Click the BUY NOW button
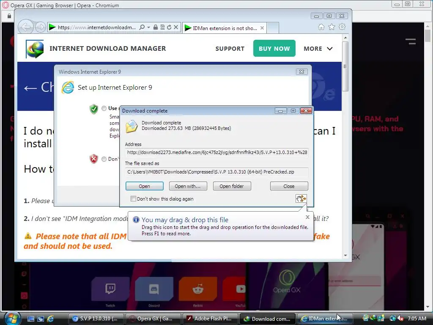The height and width of the screenshot is (325, 433). pyautogui.click(x=274, y=48)
